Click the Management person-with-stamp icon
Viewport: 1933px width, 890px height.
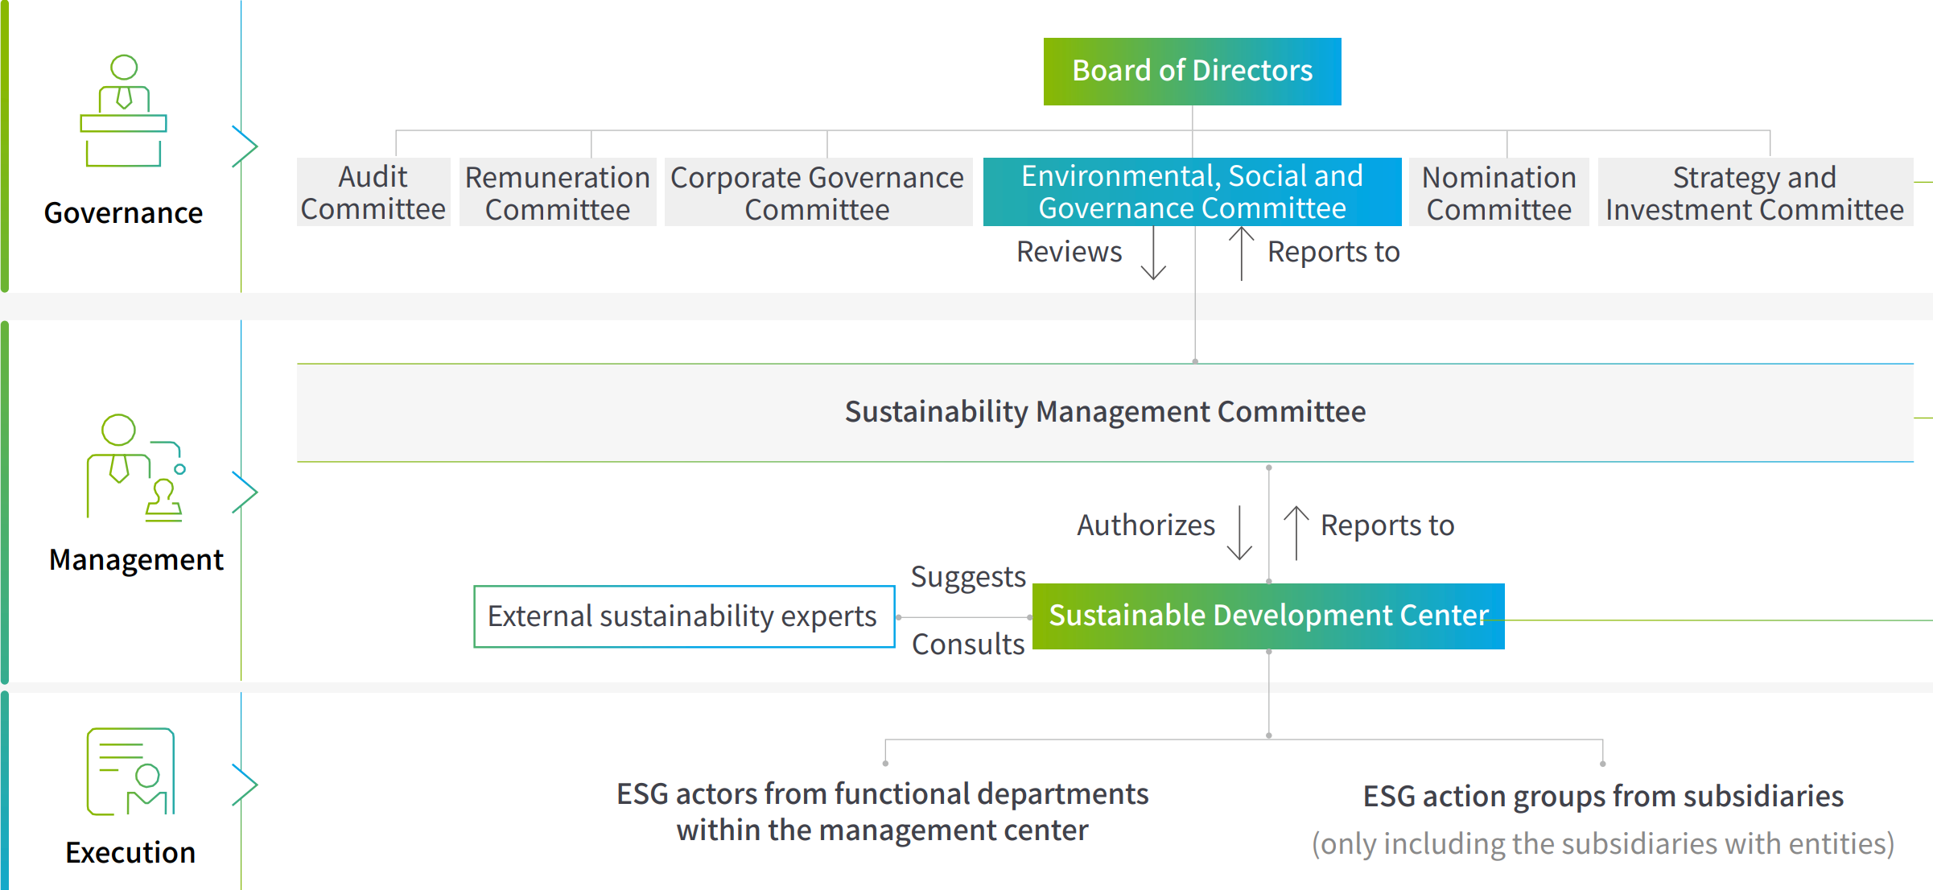point(134,468)
